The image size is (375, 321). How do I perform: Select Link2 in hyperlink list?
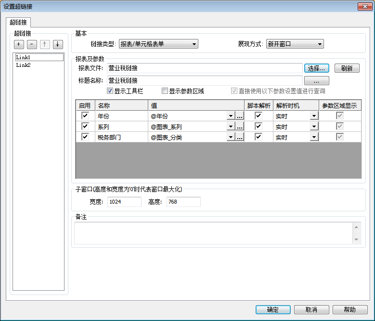point(23,65)
